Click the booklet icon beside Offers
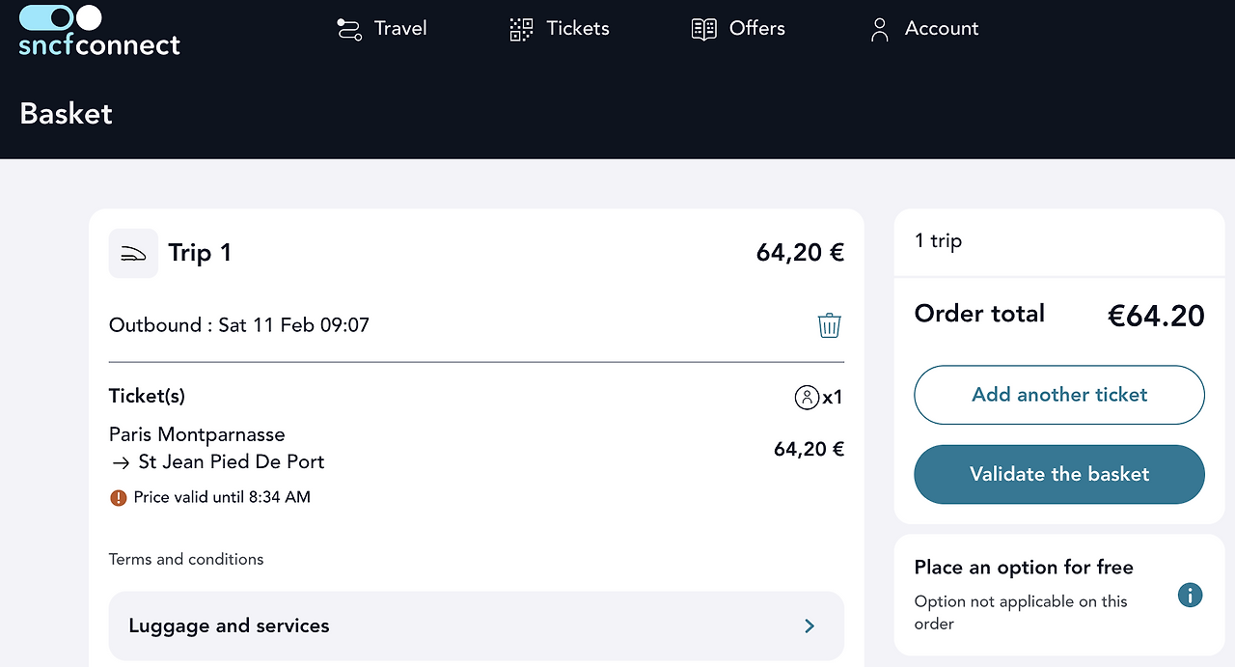 [x=704, y=29]
